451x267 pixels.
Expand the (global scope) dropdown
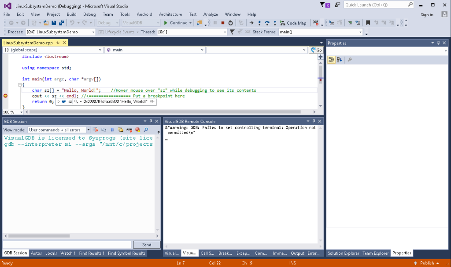(100, 50)
